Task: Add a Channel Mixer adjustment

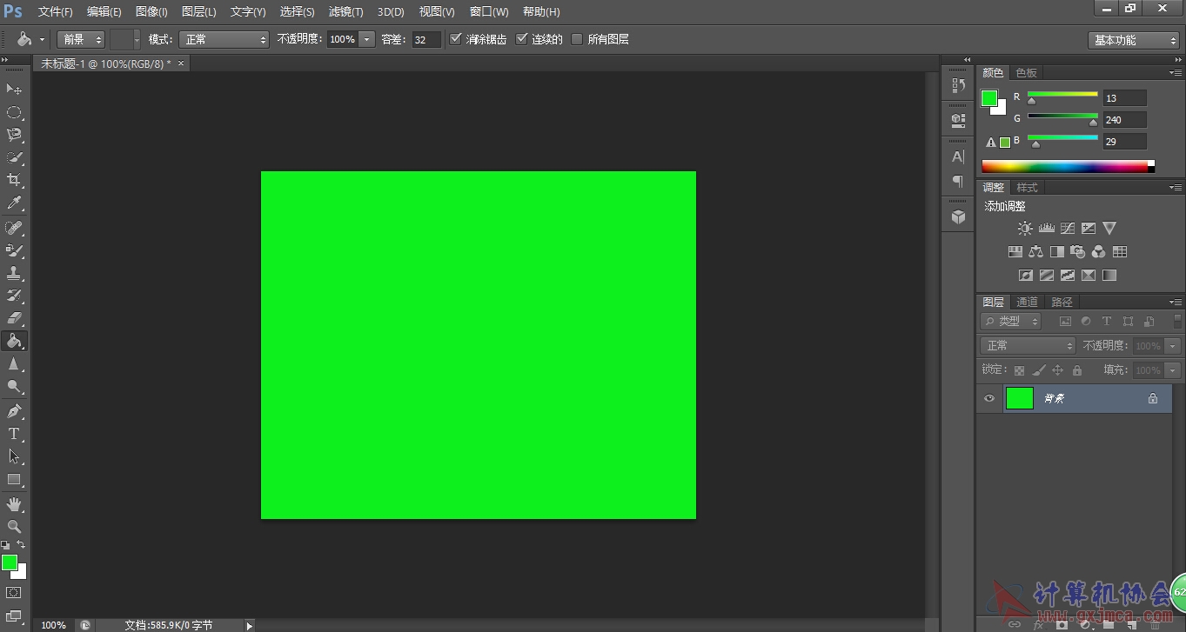Action: click(x=1099, y=251)
